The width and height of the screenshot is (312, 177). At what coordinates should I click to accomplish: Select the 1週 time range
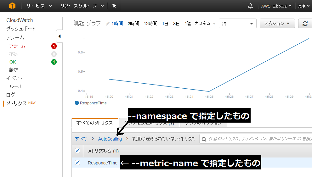coord(188,24)
